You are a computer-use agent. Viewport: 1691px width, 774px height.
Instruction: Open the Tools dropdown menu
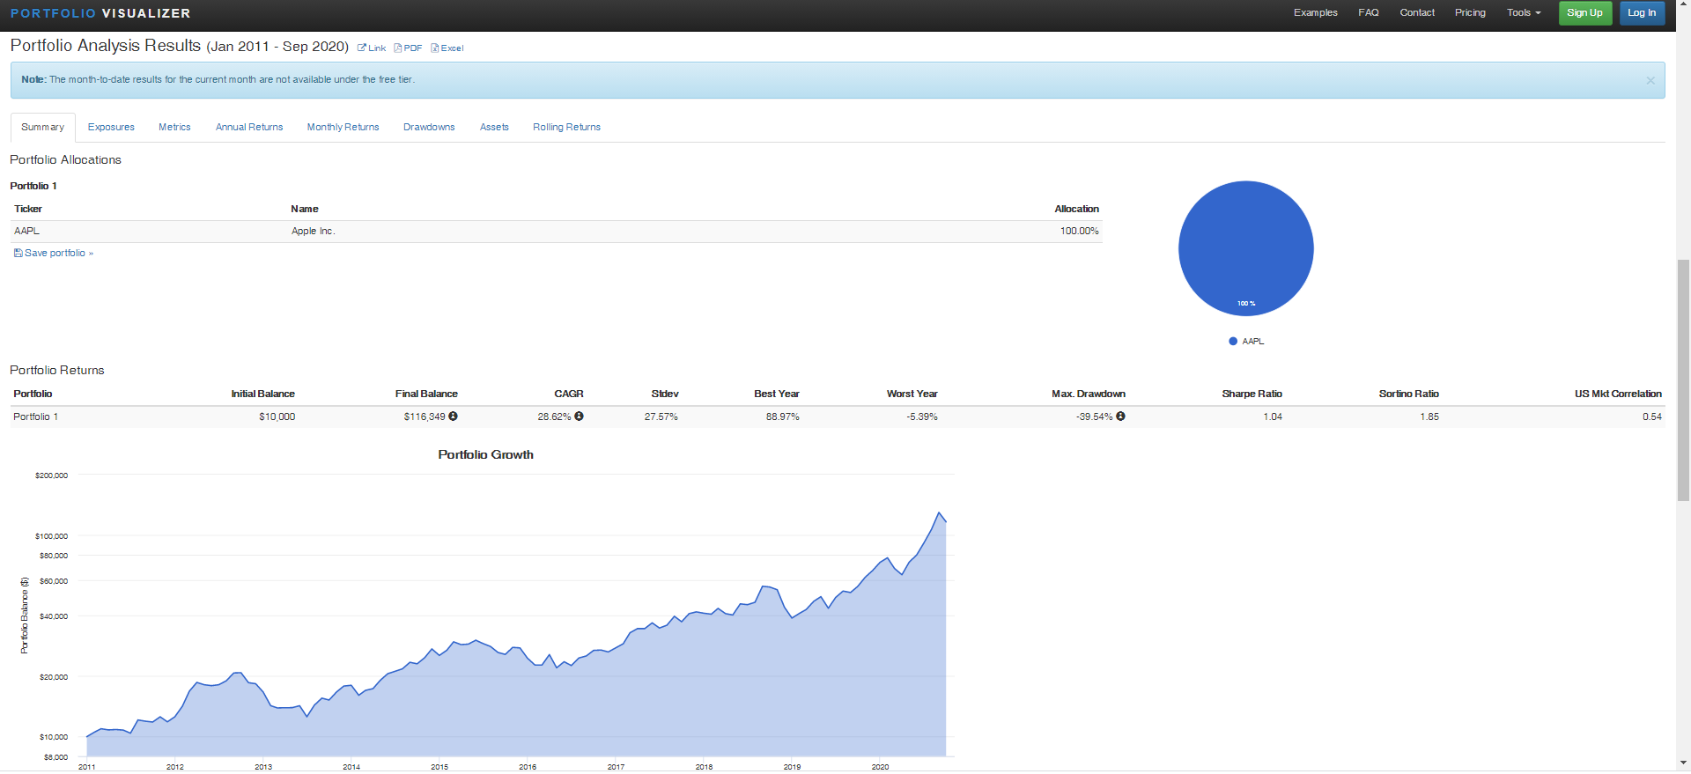[x=1523, y=13]
